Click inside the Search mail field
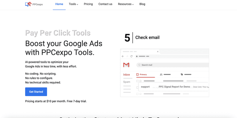237x118 pixels. [173, 65]
